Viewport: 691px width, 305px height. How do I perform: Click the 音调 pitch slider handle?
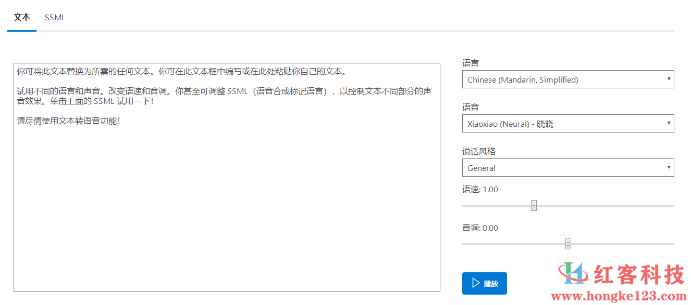pos(568,244)
